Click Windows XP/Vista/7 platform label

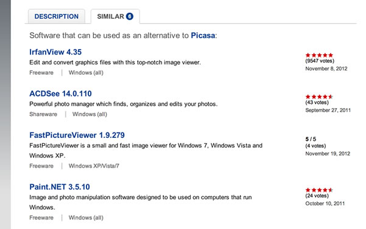94,166
